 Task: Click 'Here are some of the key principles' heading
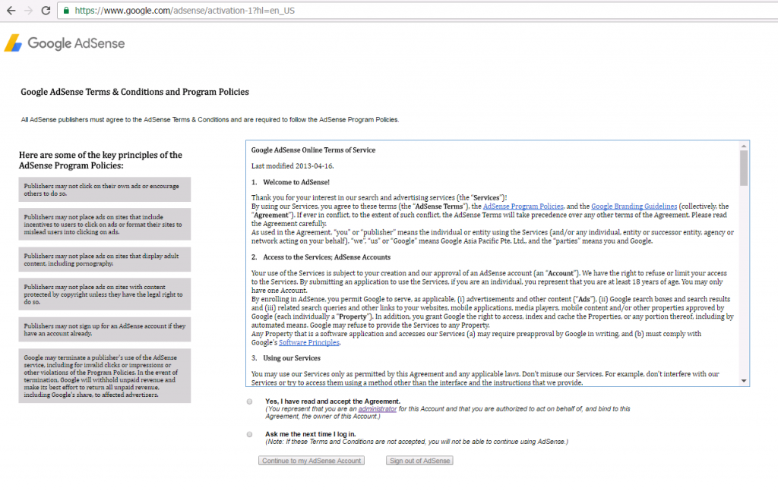101,160
